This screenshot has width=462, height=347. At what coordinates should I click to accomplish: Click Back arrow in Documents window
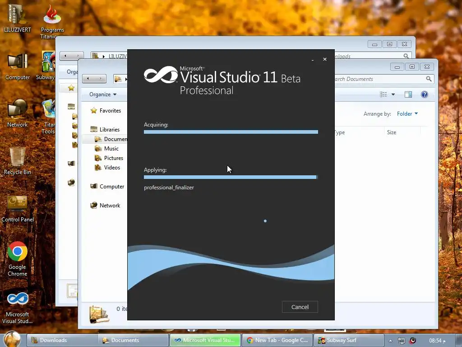tap(88, 79)
